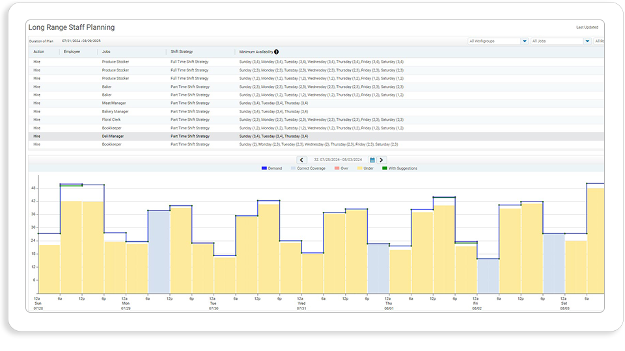Go to previous week with left arrow

point(301,160)
